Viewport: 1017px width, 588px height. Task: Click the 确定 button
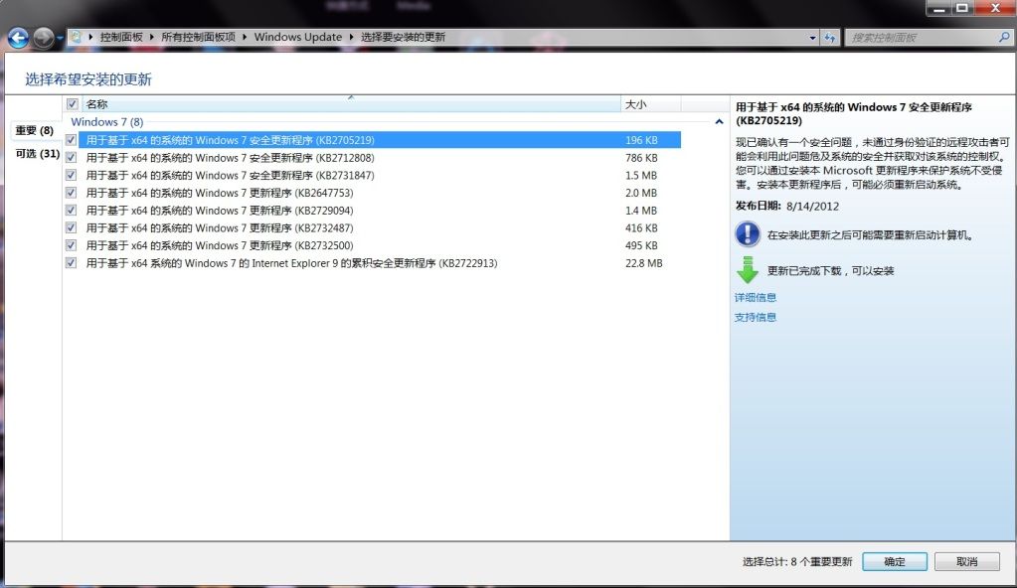895,561
